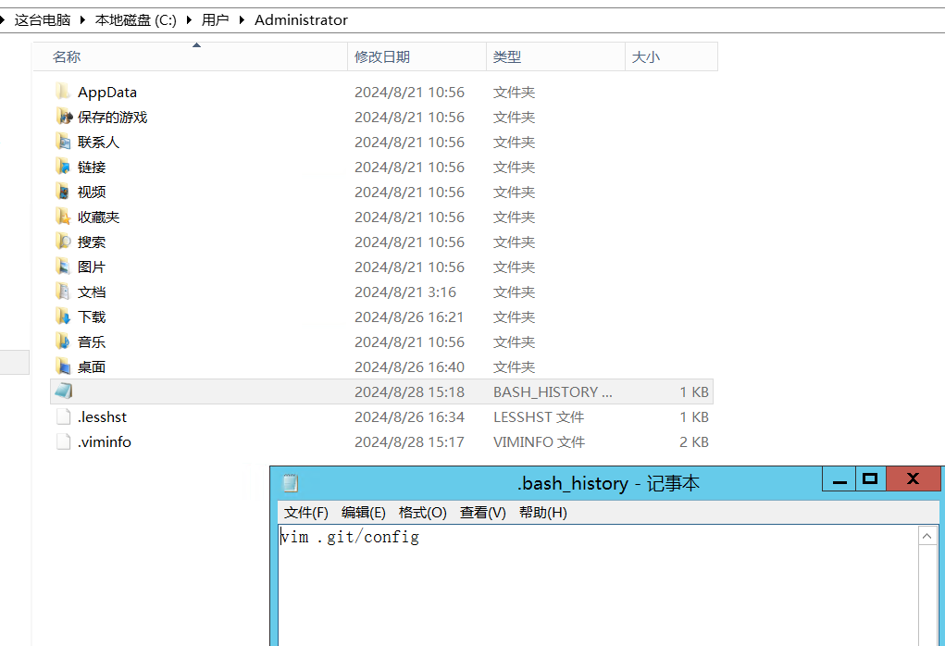Click the 音乐 folder icon
945x646 pixels.
pos(63,342)
